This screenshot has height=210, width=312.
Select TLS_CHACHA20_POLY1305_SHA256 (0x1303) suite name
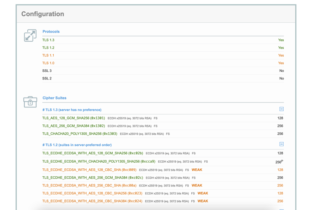coord(80,134)
